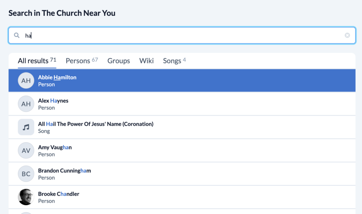Open the Groups tab

click(119, 61)
